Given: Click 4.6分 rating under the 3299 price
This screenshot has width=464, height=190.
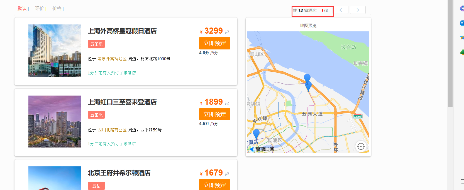Looking at the screenshot, I should click(x=204, y=52).
